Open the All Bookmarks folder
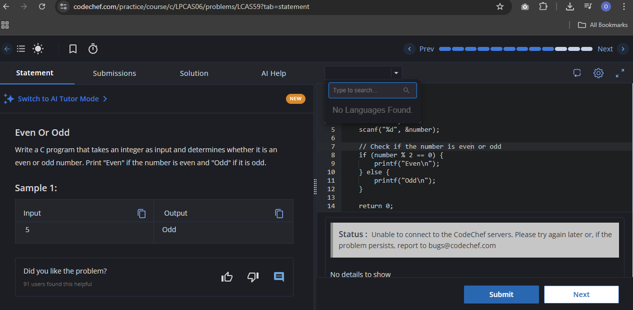The width and height of the screenshot is (633, 310). pyautogui.click(x=602, y=25)
